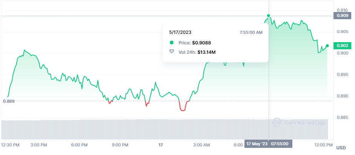
Task: Click the 6:00 PM time axis label
Action: coord(79,145)
